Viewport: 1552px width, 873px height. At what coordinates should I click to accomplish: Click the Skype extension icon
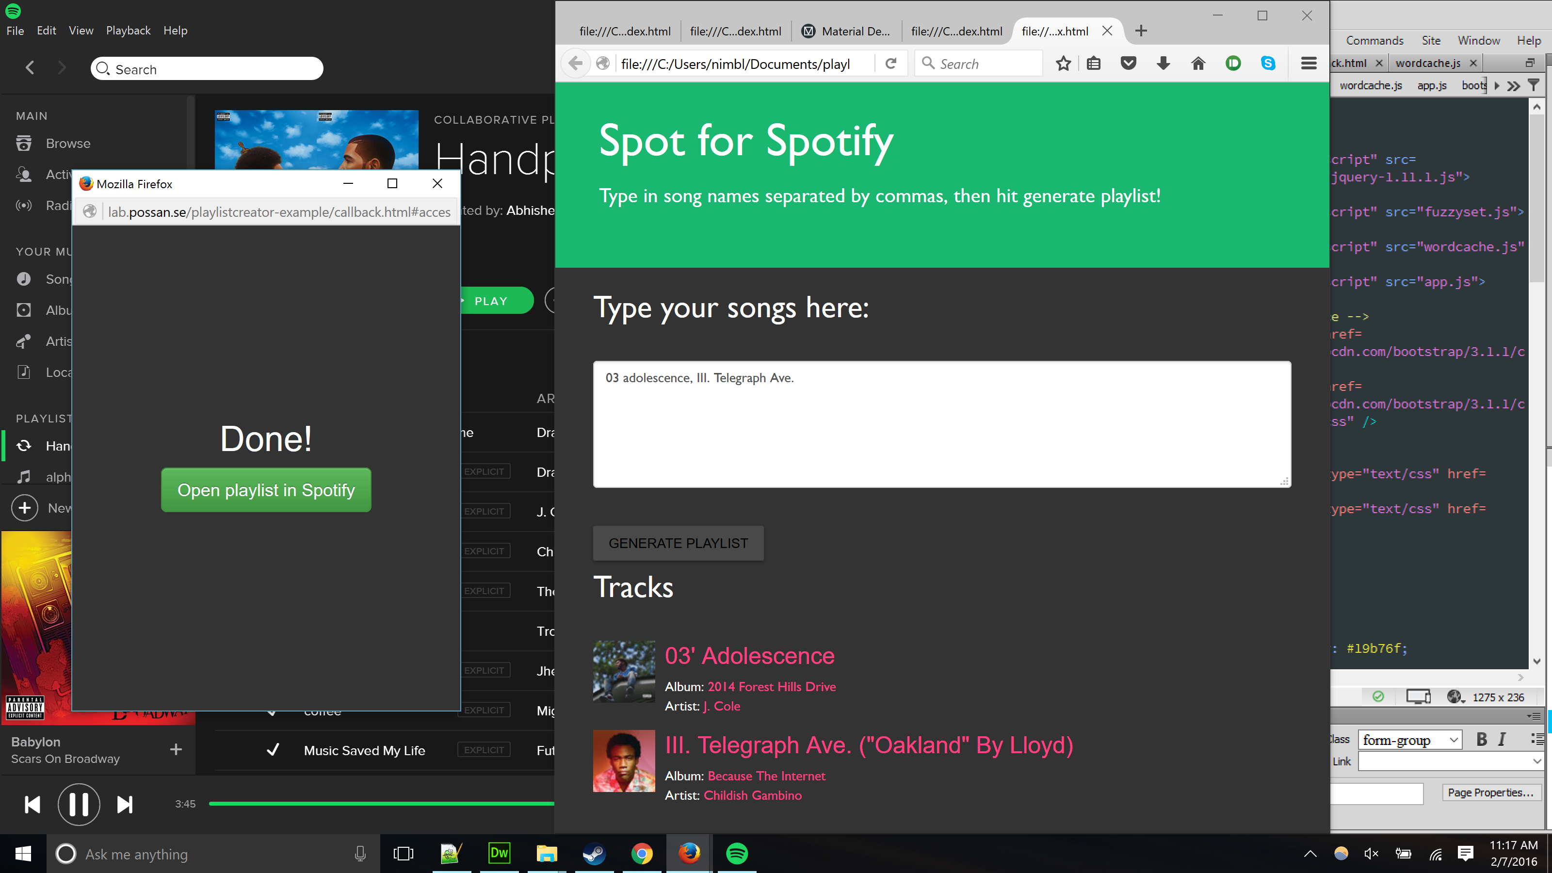[1268, 63]
